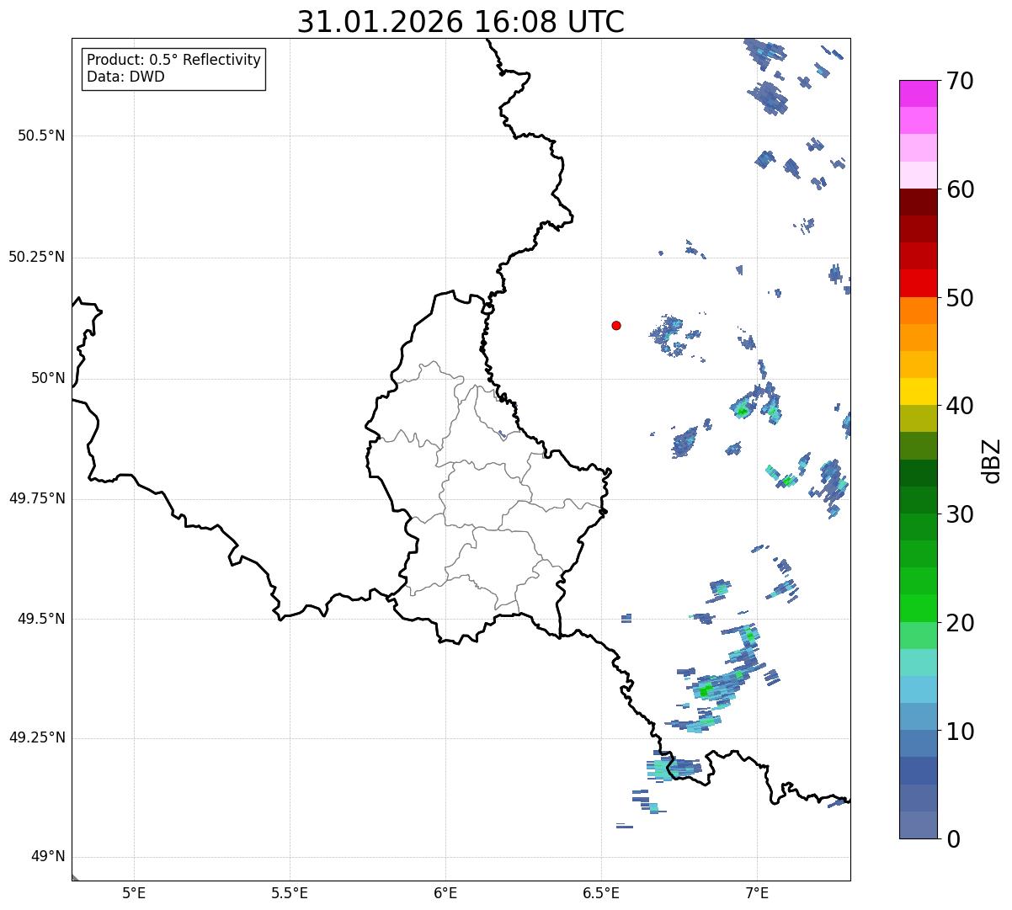Click the 5°E longitude label
The image size is (1012, 910).
134,893
